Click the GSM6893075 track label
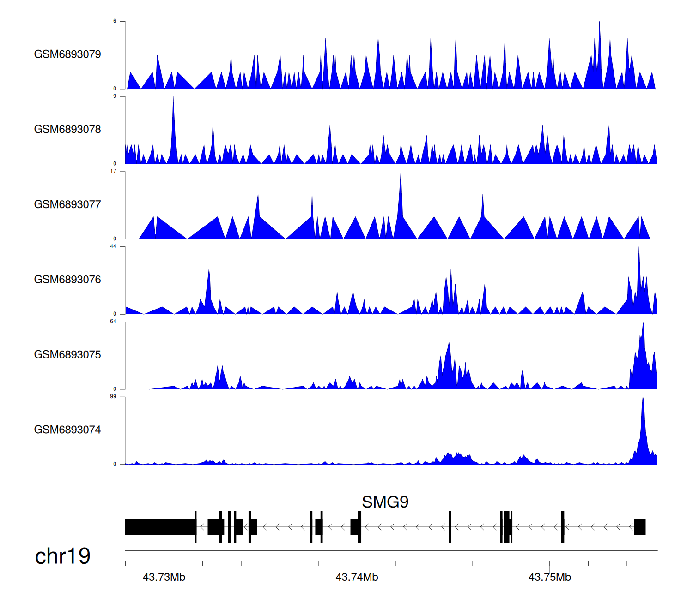 click(67, 355)
